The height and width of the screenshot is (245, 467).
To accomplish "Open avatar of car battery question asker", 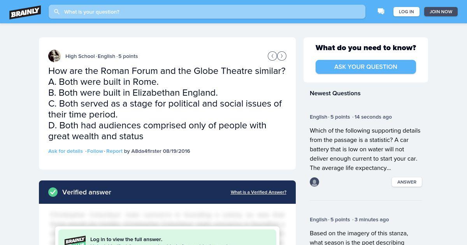I will tap(314, 182).
